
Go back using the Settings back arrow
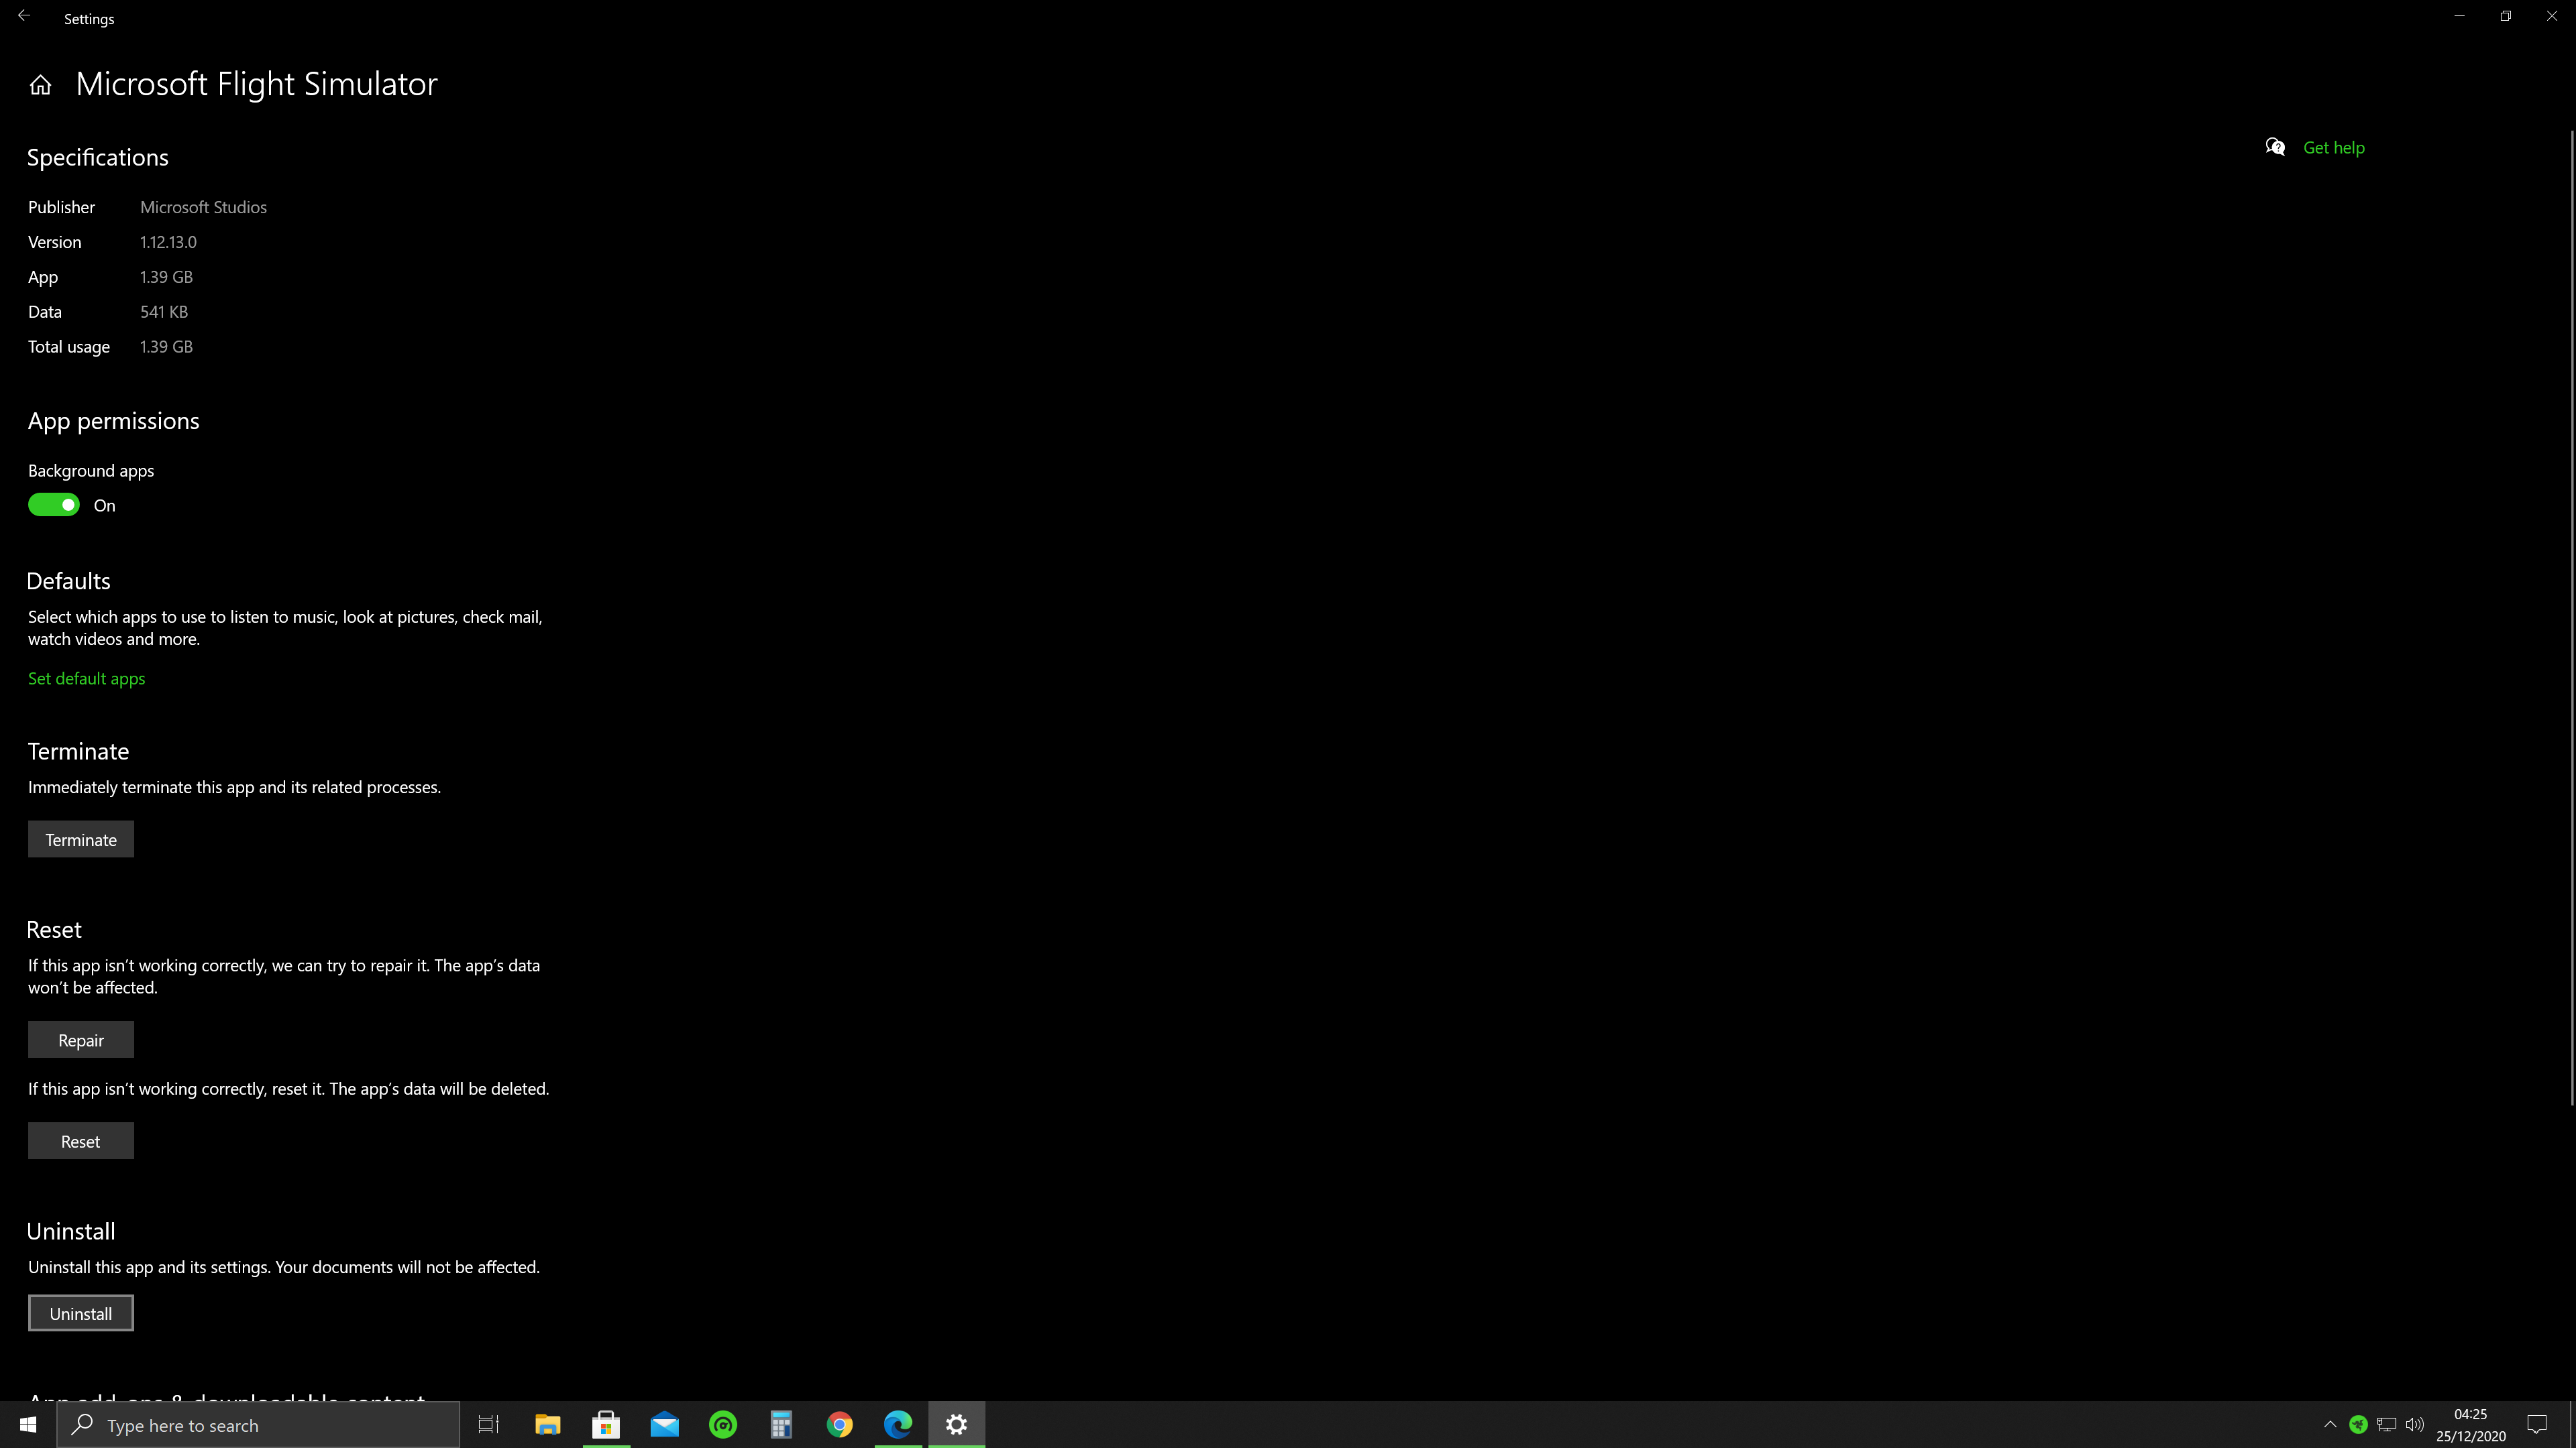pyautogui.click(x=24, y=17)
